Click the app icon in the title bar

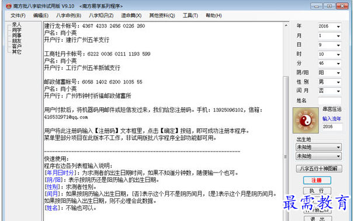pyautogui.click(x=9, y=6)
